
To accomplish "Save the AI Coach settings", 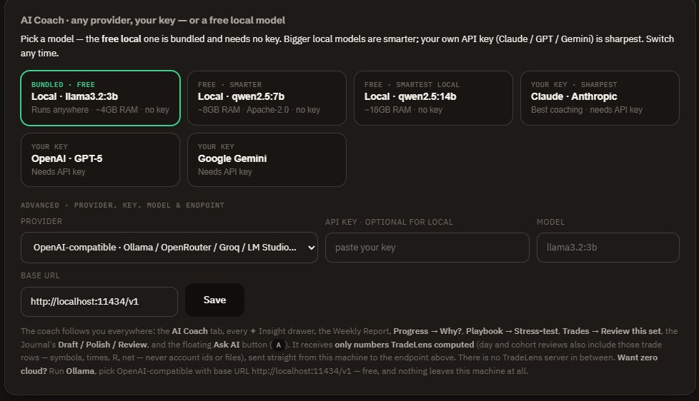I will 214,300.
